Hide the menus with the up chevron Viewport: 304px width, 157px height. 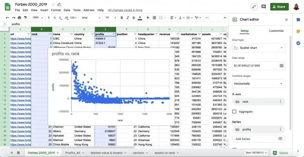[225, 18]
